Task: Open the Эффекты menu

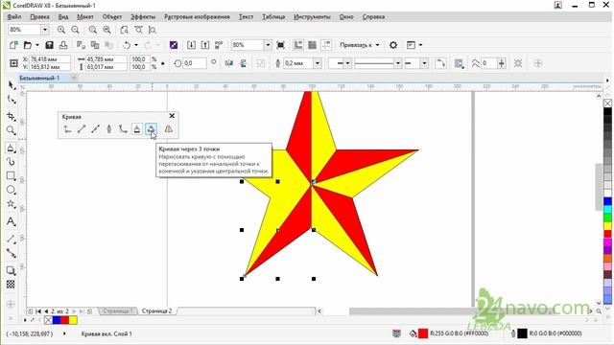Action: pos(143,17)
